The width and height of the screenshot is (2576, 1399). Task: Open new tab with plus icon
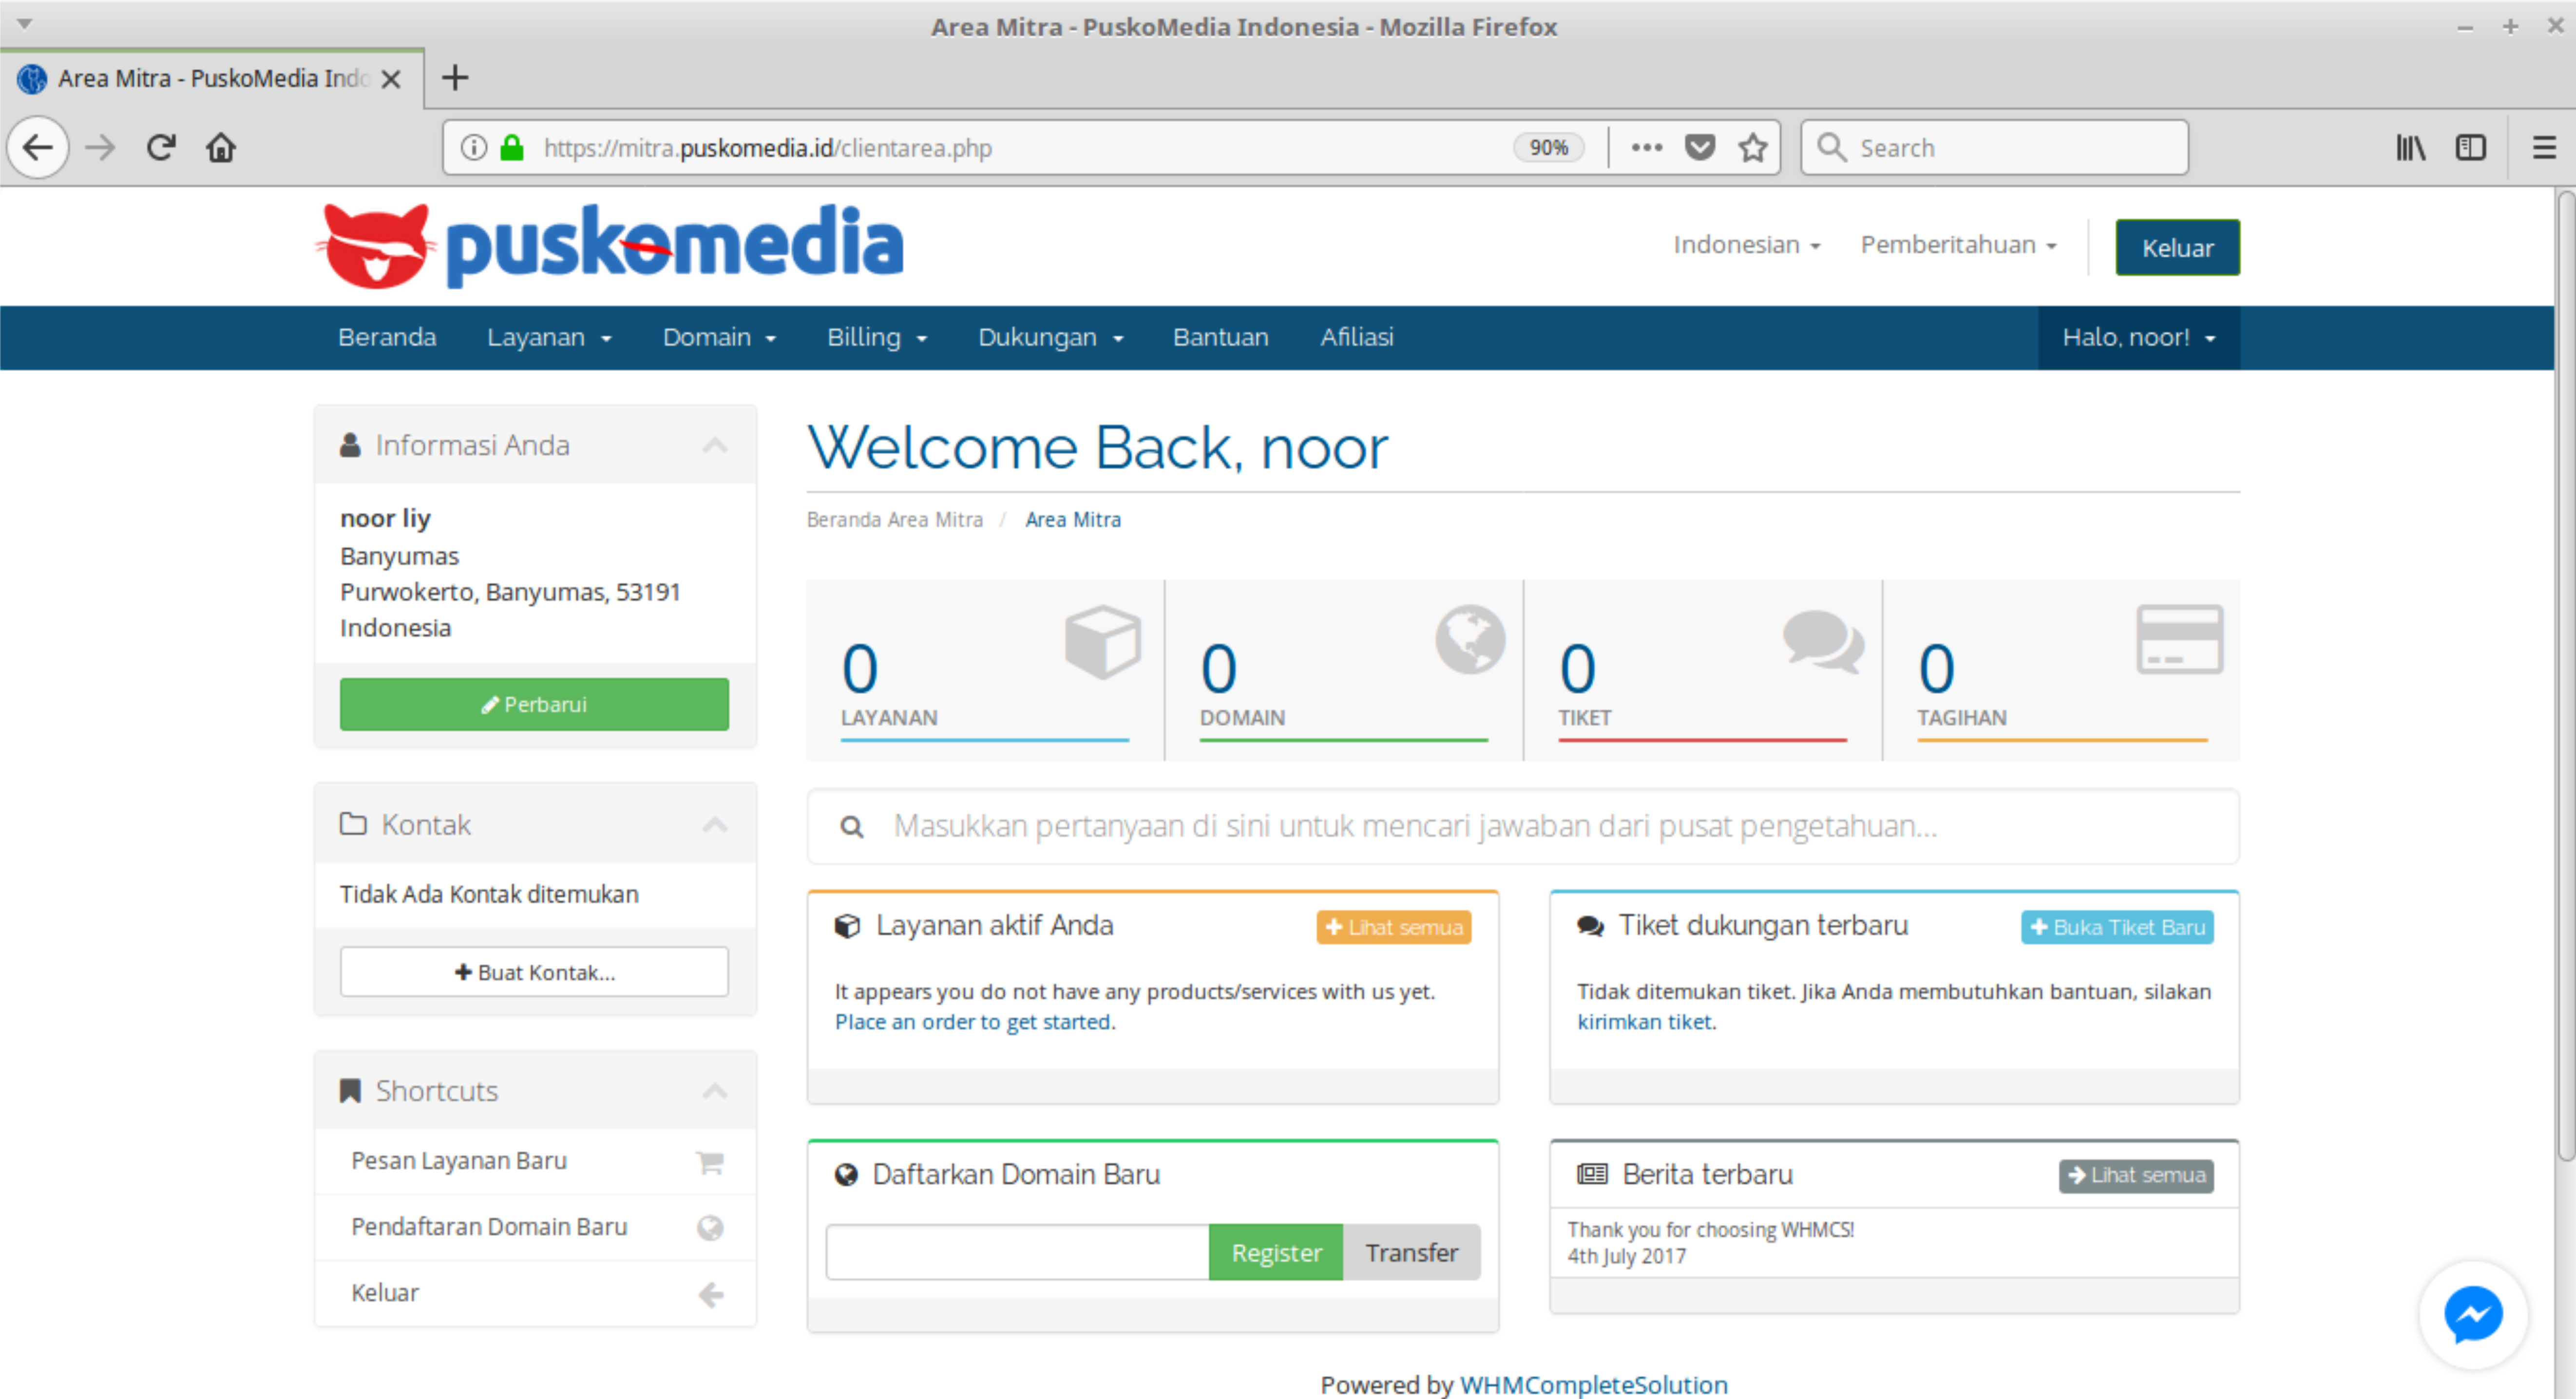[x=455, y=78]
